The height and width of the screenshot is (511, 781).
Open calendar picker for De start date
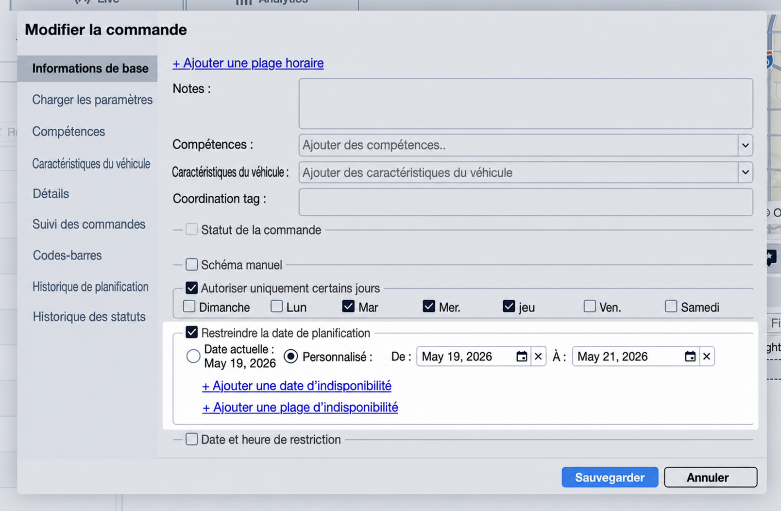pyautogui.click(x=522, y=357)
